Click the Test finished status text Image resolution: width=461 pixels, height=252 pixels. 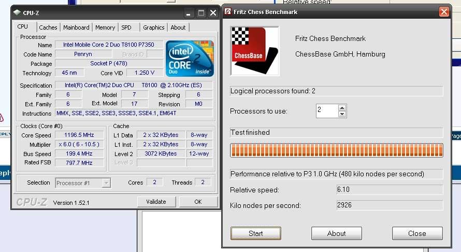point(250,132)
